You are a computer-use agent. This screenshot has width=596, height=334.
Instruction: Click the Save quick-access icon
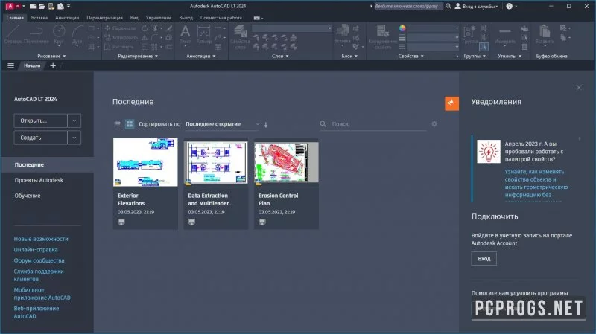pos(51,6)
